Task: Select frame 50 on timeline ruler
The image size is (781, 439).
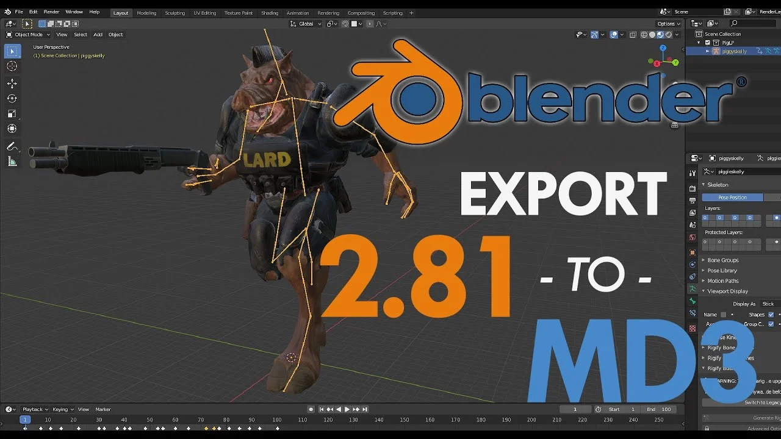Action: coord(149,420)
